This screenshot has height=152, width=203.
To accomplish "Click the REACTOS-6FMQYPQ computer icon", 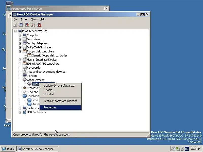I will [20, 31].
